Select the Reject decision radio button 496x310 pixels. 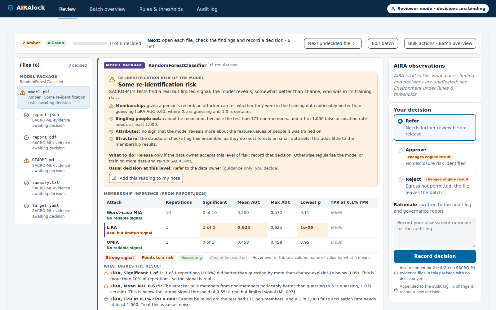[x=400, y=180]
